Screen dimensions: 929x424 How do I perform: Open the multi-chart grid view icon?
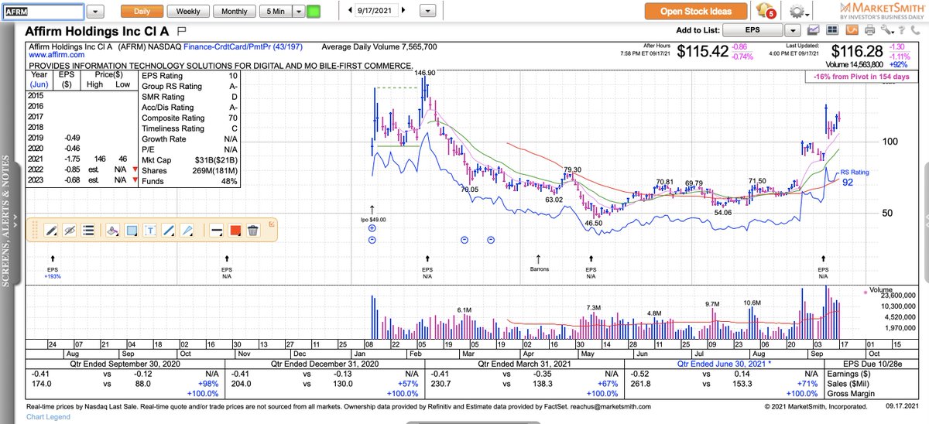[832, 30]
